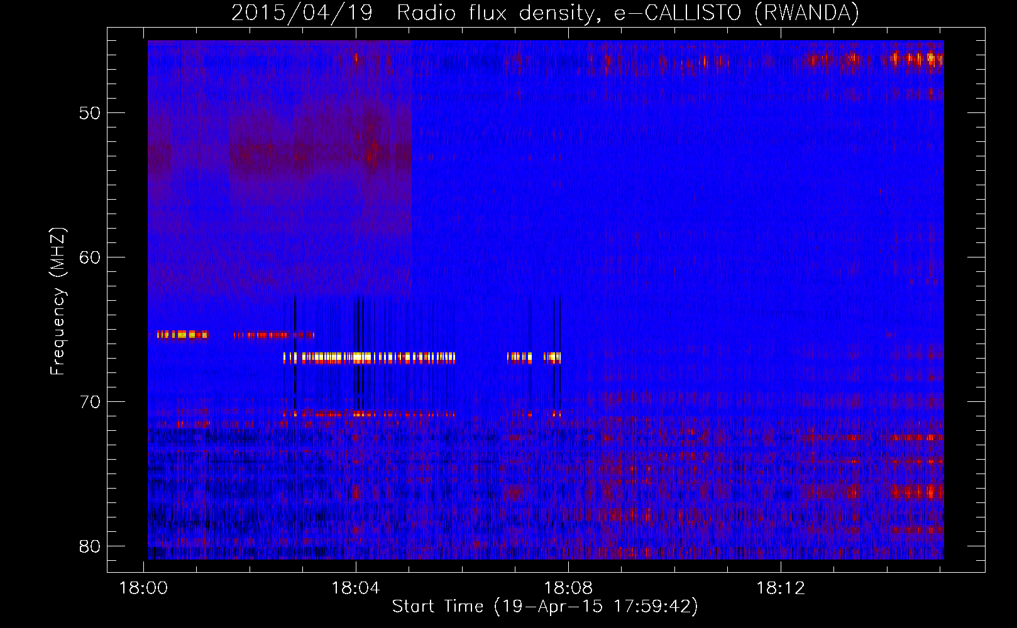Screen dimensions: 1017x628
Task: Click the plot title mentioning e-CALLISTO (RWANDA)
Action: coord(545,13)
